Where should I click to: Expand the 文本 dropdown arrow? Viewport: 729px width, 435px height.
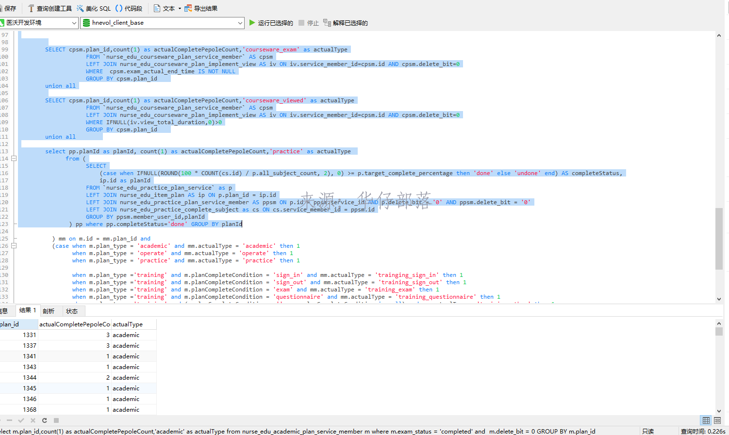coord(180,8)
